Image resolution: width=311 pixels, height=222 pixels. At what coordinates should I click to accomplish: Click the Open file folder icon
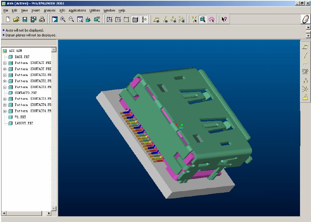pos(17,20)
